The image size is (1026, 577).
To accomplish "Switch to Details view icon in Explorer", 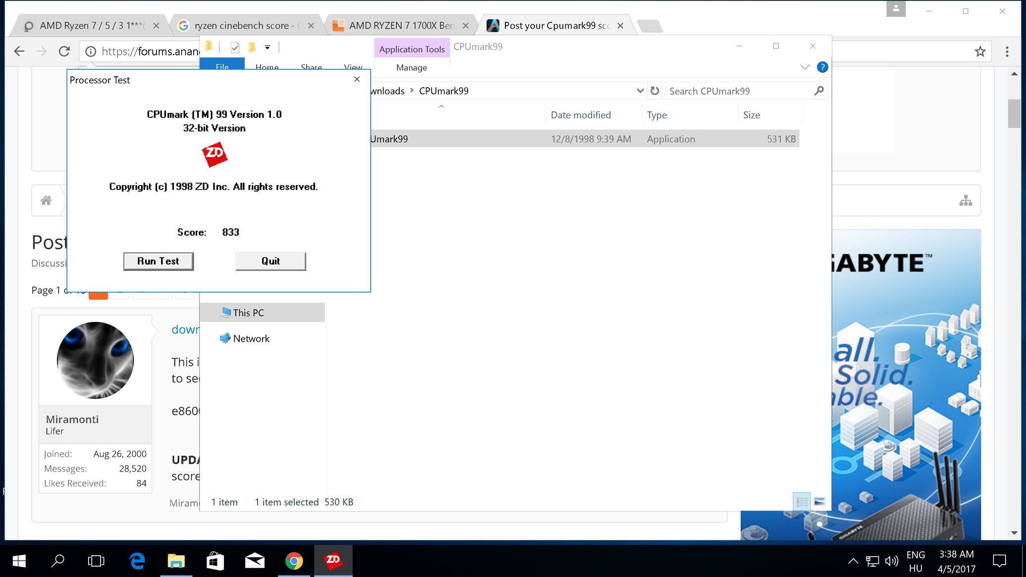I will (x=802, y=502).
